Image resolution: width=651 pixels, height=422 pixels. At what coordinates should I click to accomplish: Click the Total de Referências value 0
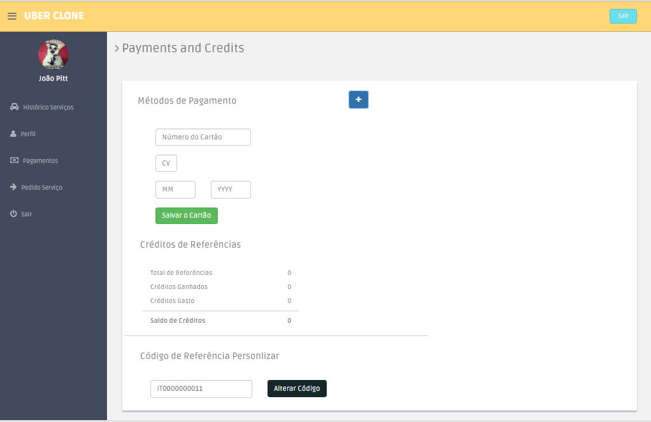point(289,272)
